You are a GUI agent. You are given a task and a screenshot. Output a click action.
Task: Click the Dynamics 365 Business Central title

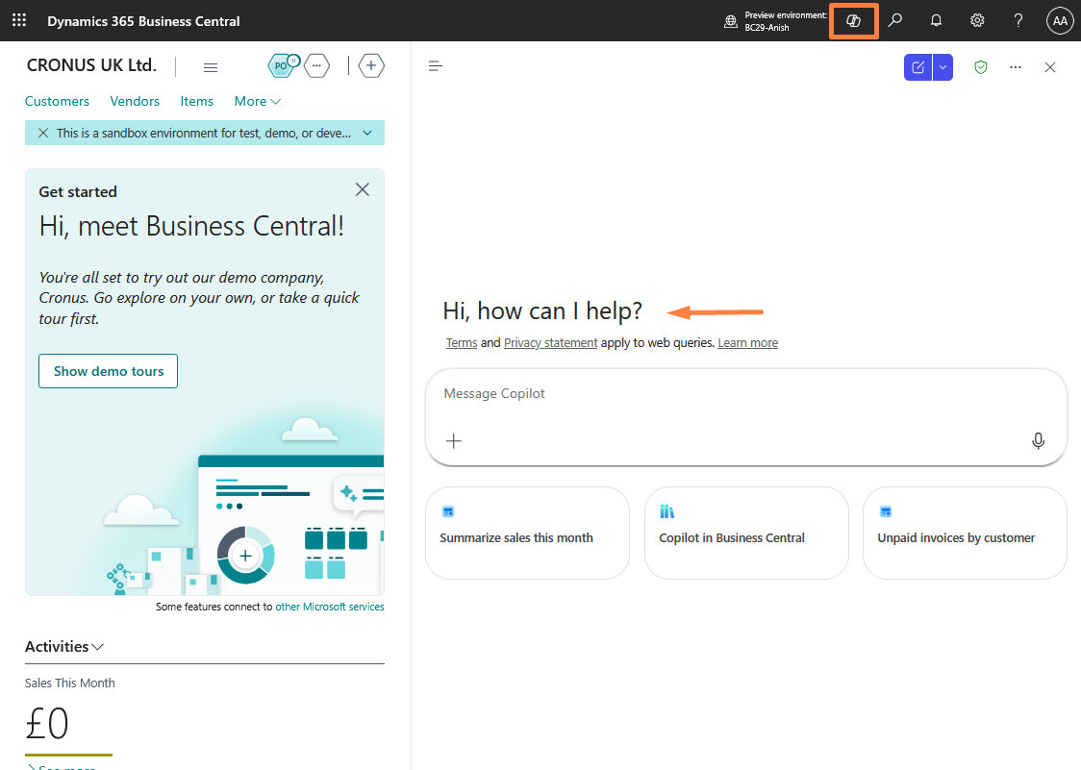tap(143, 21)
